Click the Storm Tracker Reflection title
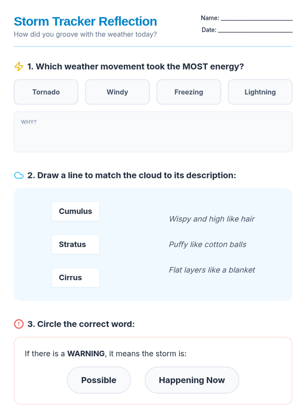This screenshot has height=408, width=306. pyautogui.click(x=85, y=21)
